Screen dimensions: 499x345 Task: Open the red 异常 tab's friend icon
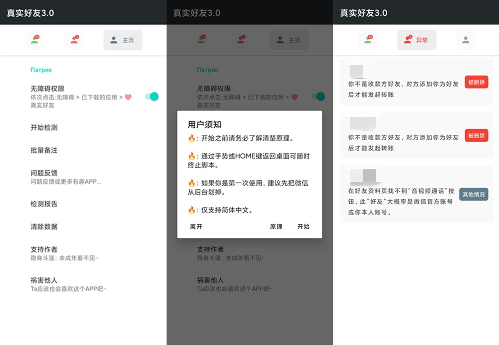(408, 40)
